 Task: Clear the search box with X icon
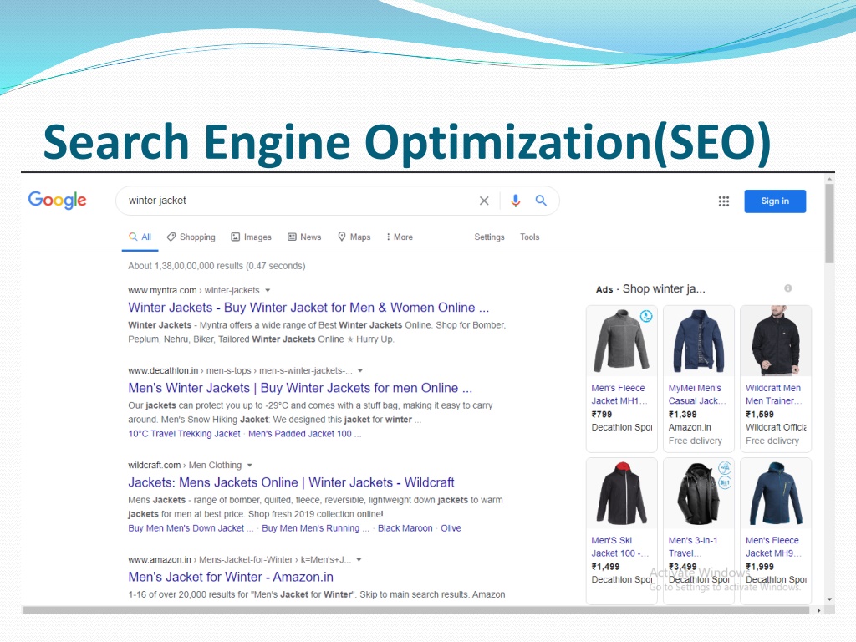point(484,201)
